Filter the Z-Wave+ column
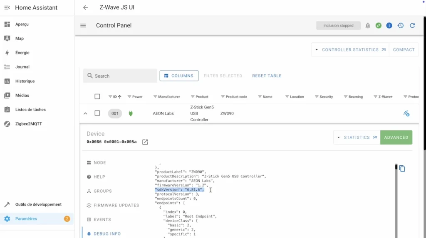 (x=376, y=97)
